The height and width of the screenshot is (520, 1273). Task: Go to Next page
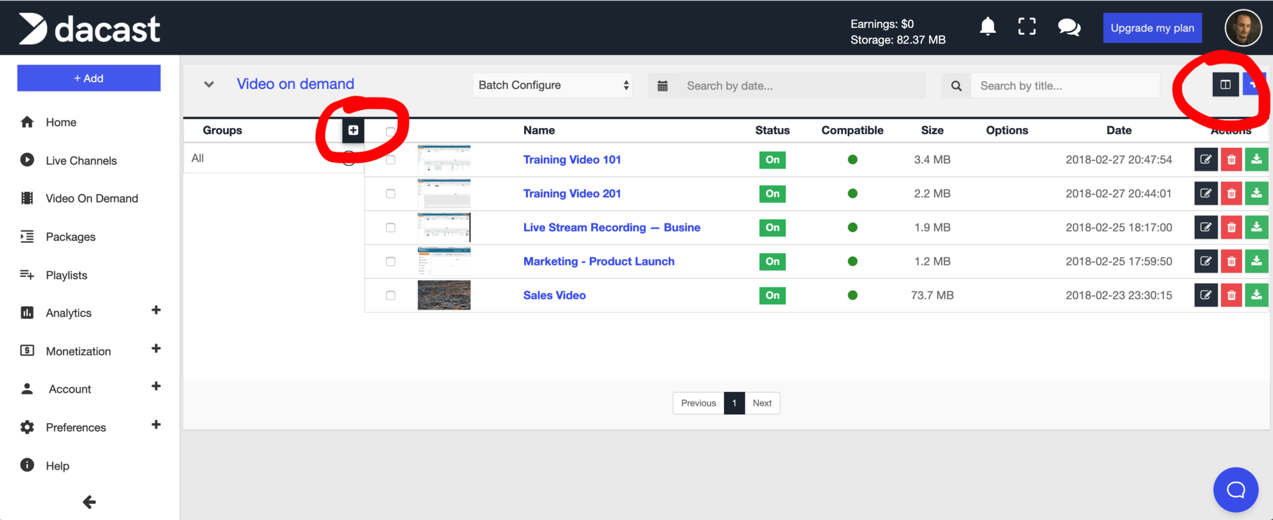[x=762, y=403]
